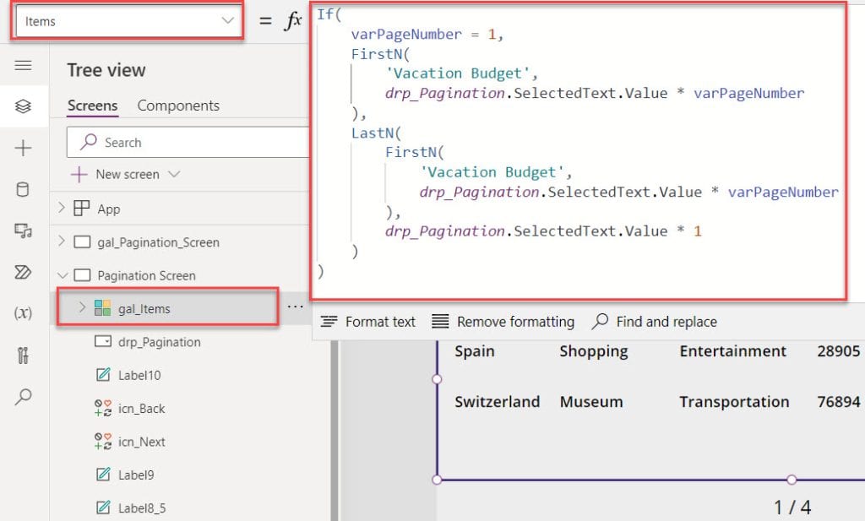Select icn_Next in tree view
The image size is (865, 521).
tap(141, 442)
